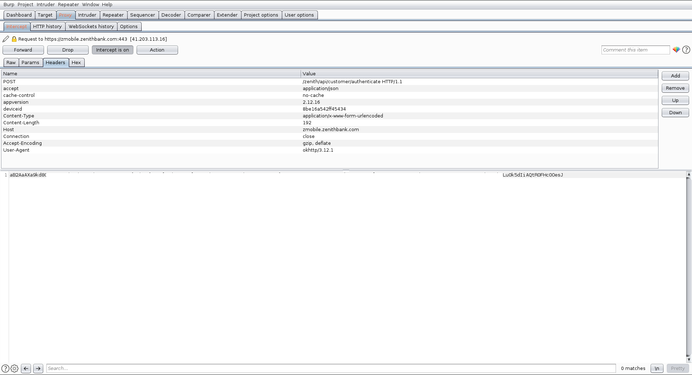The image size is (692, 375).
Task: Select the Accept-Encoding gzip, deflate value
Action: tap(317, 143)
